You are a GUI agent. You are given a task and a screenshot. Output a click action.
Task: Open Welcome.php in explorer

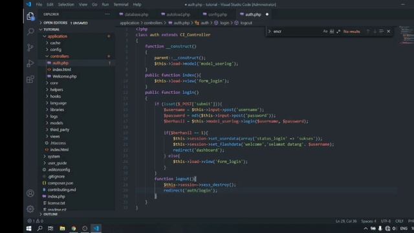[x=65, y=76]
